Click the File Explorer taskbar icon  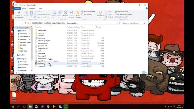tap(30, 107)
